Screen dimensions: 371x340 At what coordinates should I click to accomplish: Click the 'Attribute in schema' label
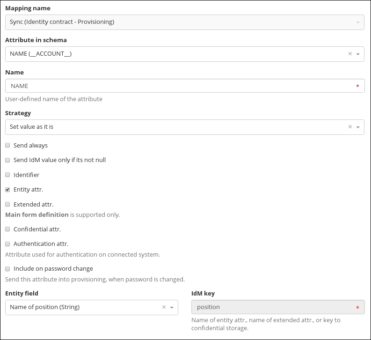coord(36,40)
